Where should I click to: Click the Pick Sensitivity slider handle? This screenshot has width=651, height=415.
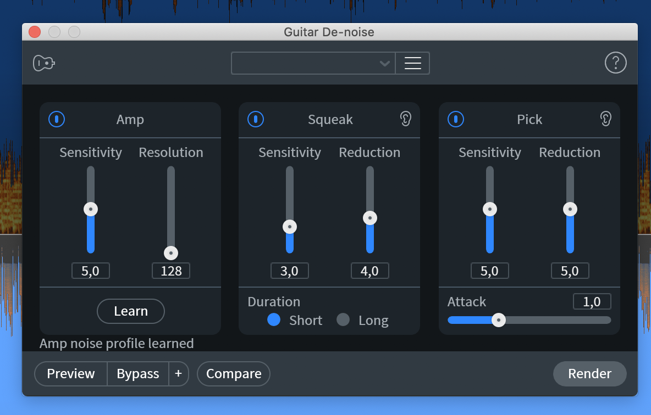490,209
